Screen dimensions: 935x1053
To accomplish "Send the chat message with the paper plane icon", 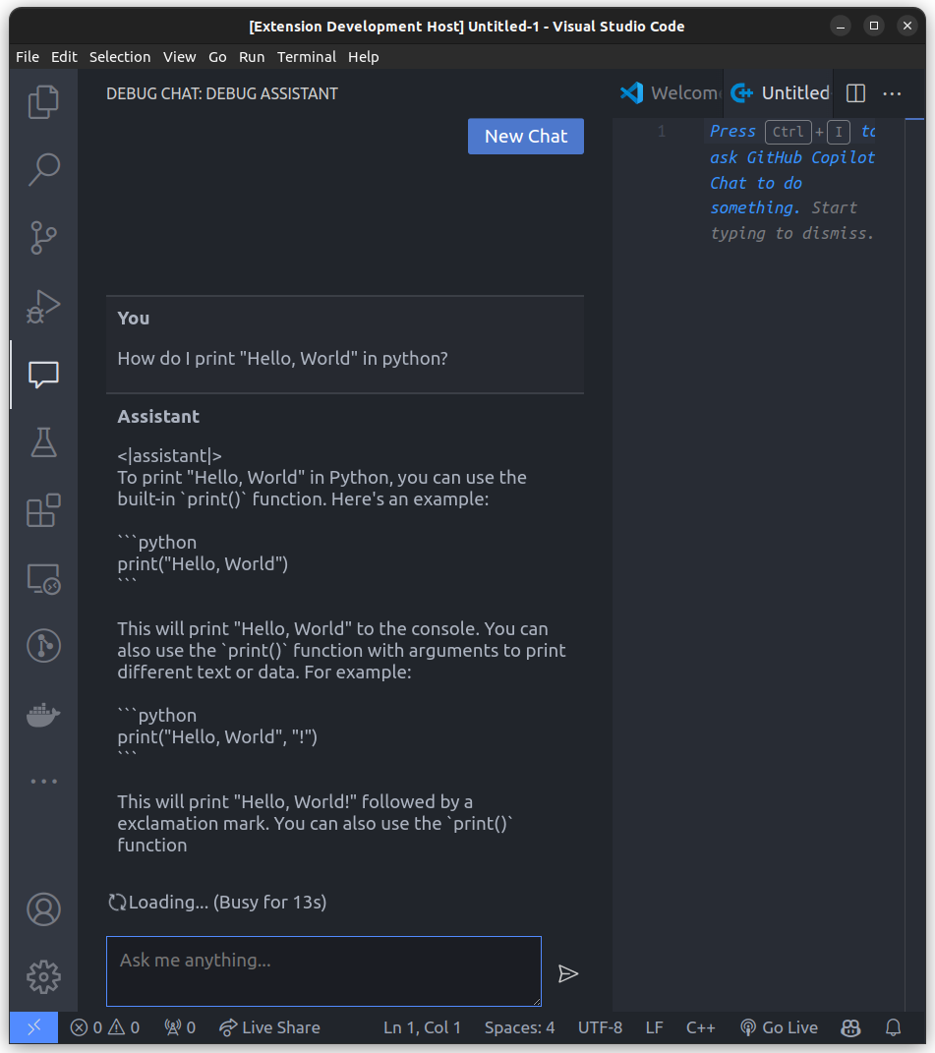I will 568,973.
